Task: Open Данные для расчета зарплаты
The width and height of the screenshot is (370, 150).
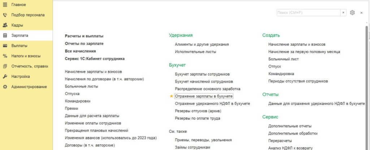Action: [92, 116]
